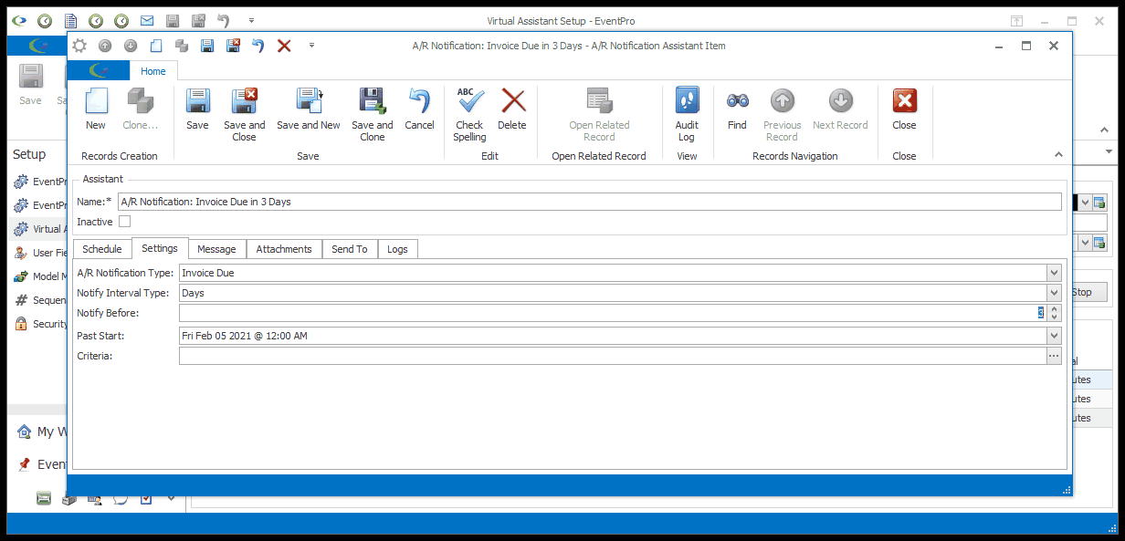
Task: Click the Criteria input field
Action: (x=613, y=356)
